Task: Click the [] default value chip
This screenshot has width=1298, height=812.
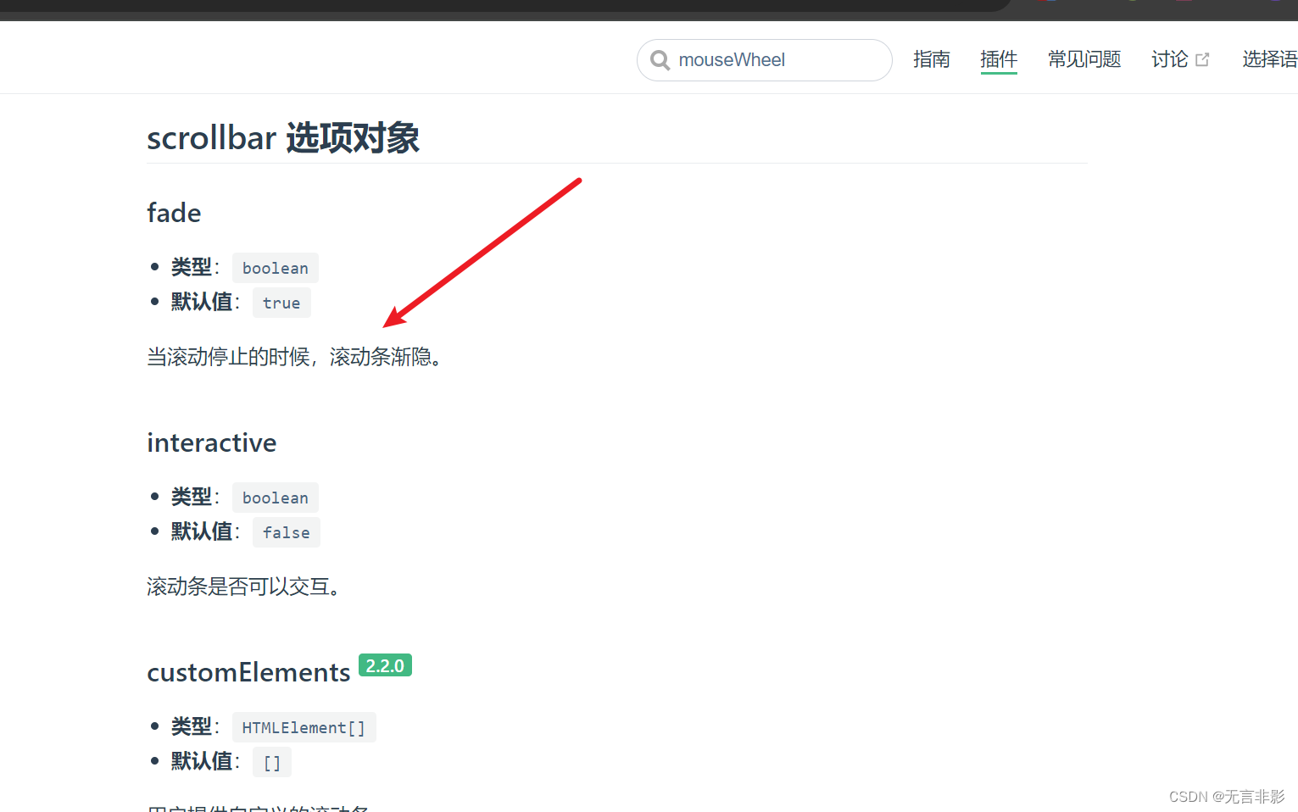Action: 271,762
